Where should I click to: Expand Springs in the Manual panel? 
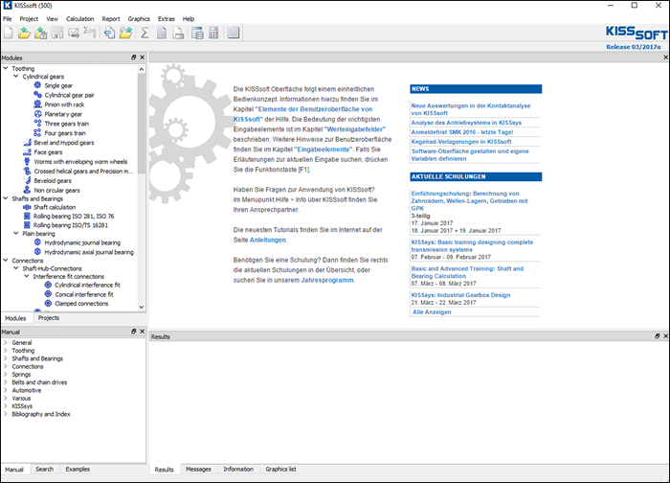click(6, 375)
